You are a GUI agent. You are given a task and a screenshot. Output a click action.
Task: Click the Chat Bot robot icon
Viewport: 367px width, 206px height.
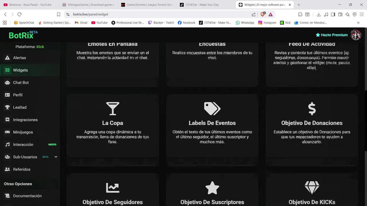coord(7,82)
